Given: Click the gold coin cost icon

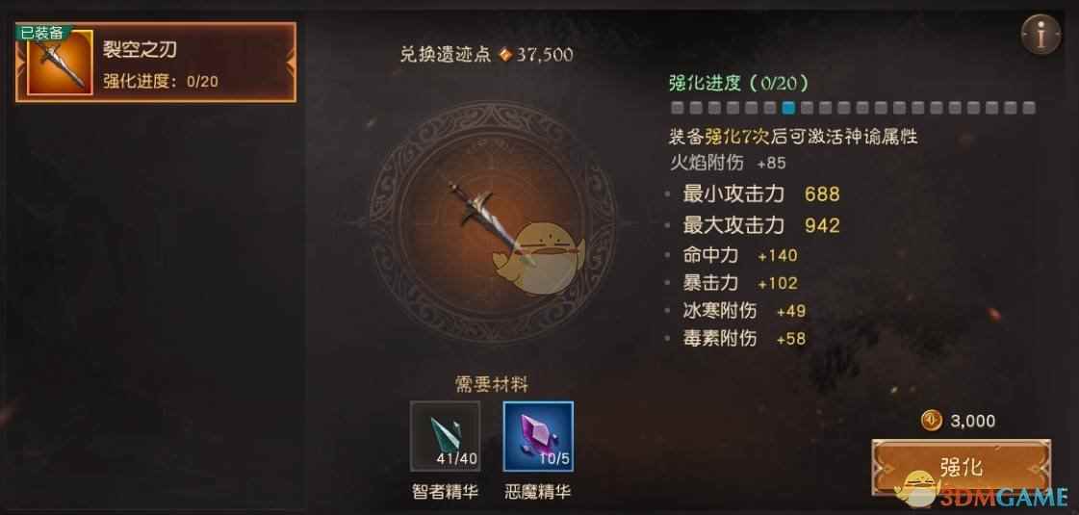Looking at the screenshot, I should click(x=931, y=421).
